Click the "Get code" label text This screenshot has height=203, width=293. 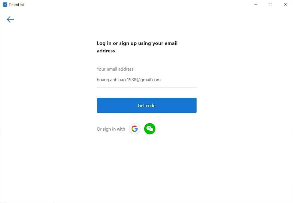point(147,106)
